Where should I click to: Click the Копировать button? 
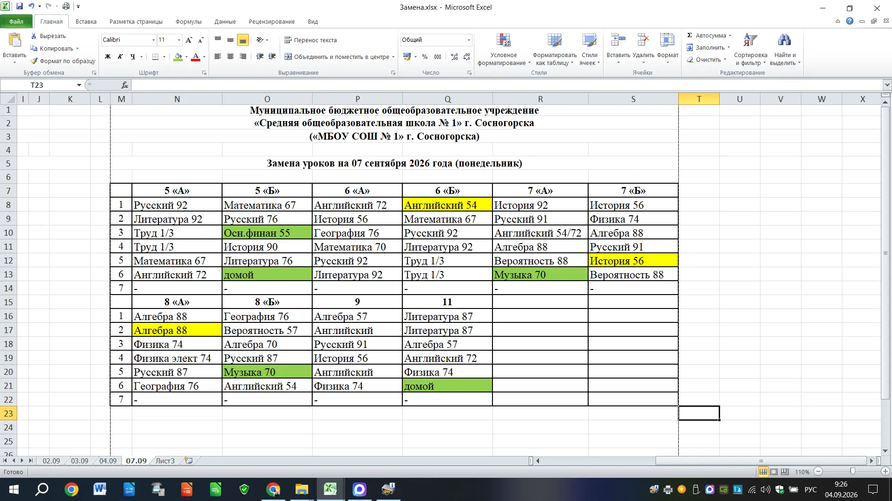[x=54, y=48]
